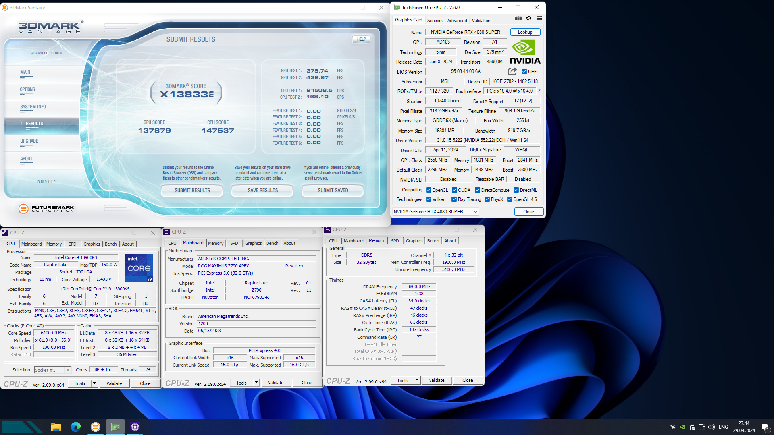
Task: Click Windows Start widget on taskbar
Action: pos(22,427)
